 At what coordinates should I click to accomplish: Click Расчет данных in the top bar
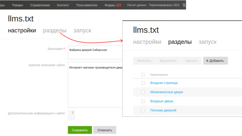coord(136,5)
